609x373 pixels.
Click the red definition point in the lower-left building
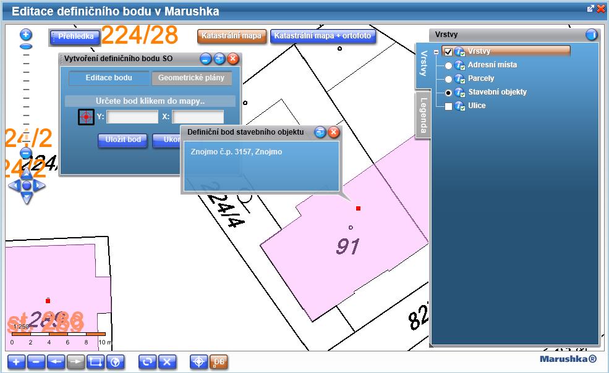(x=48, y=301)
